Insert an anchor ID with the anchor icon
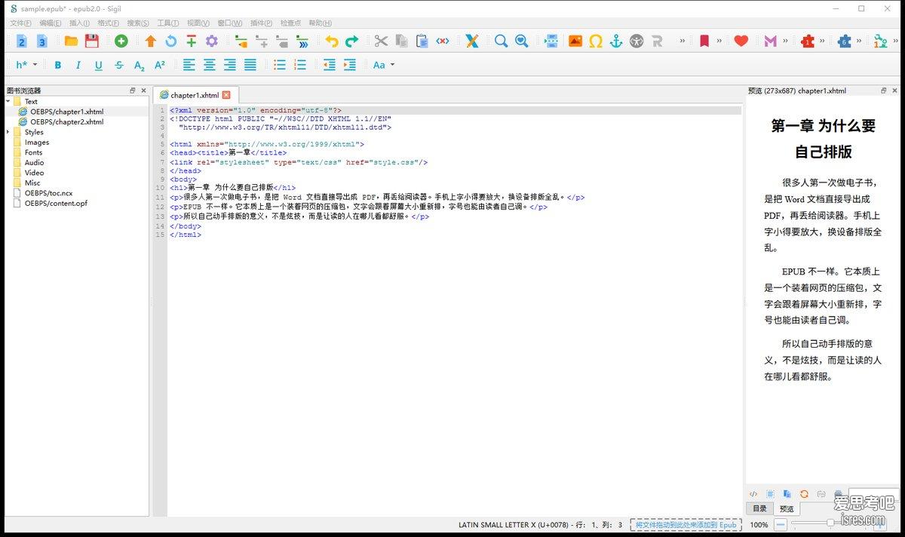This screenshot has height=537, width=905. [x=616, y=41]
